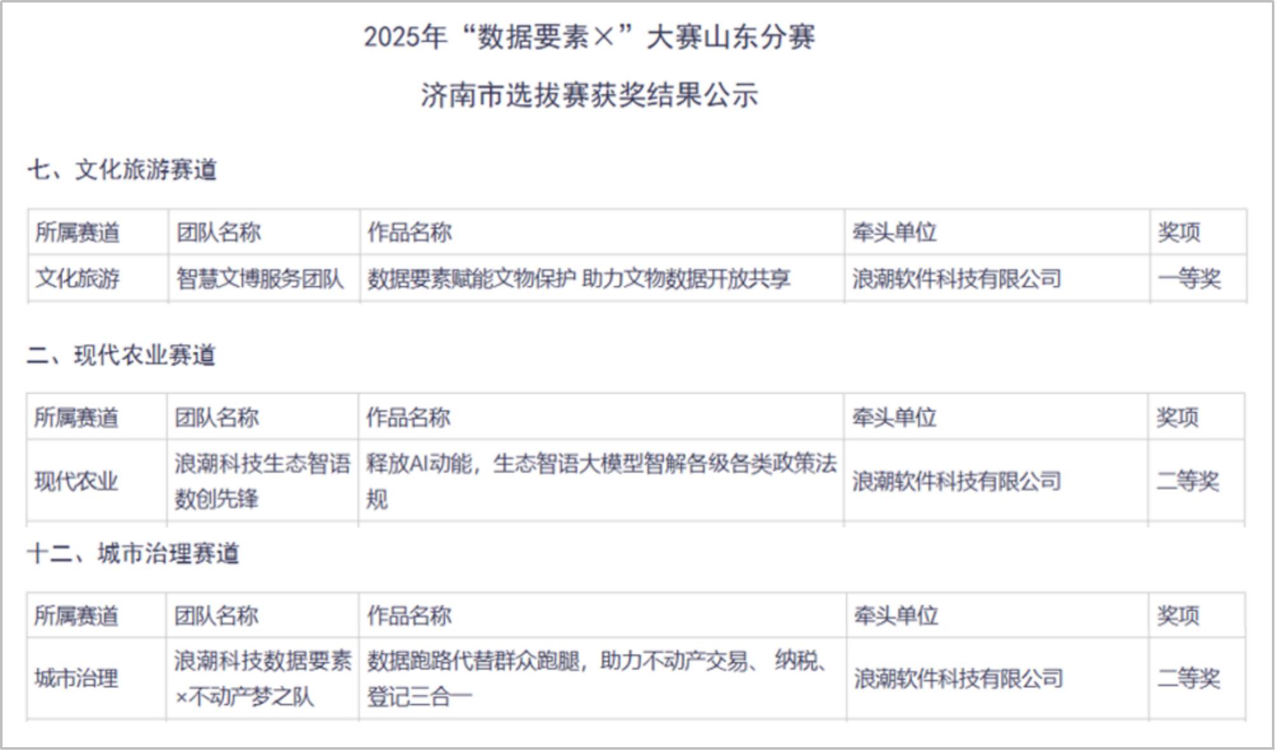Click '浪潮软件科技有限公司' in the 文化旅游 row
Image resolution: width=1277 pixels, height=751 pixels.
[957, 279]
